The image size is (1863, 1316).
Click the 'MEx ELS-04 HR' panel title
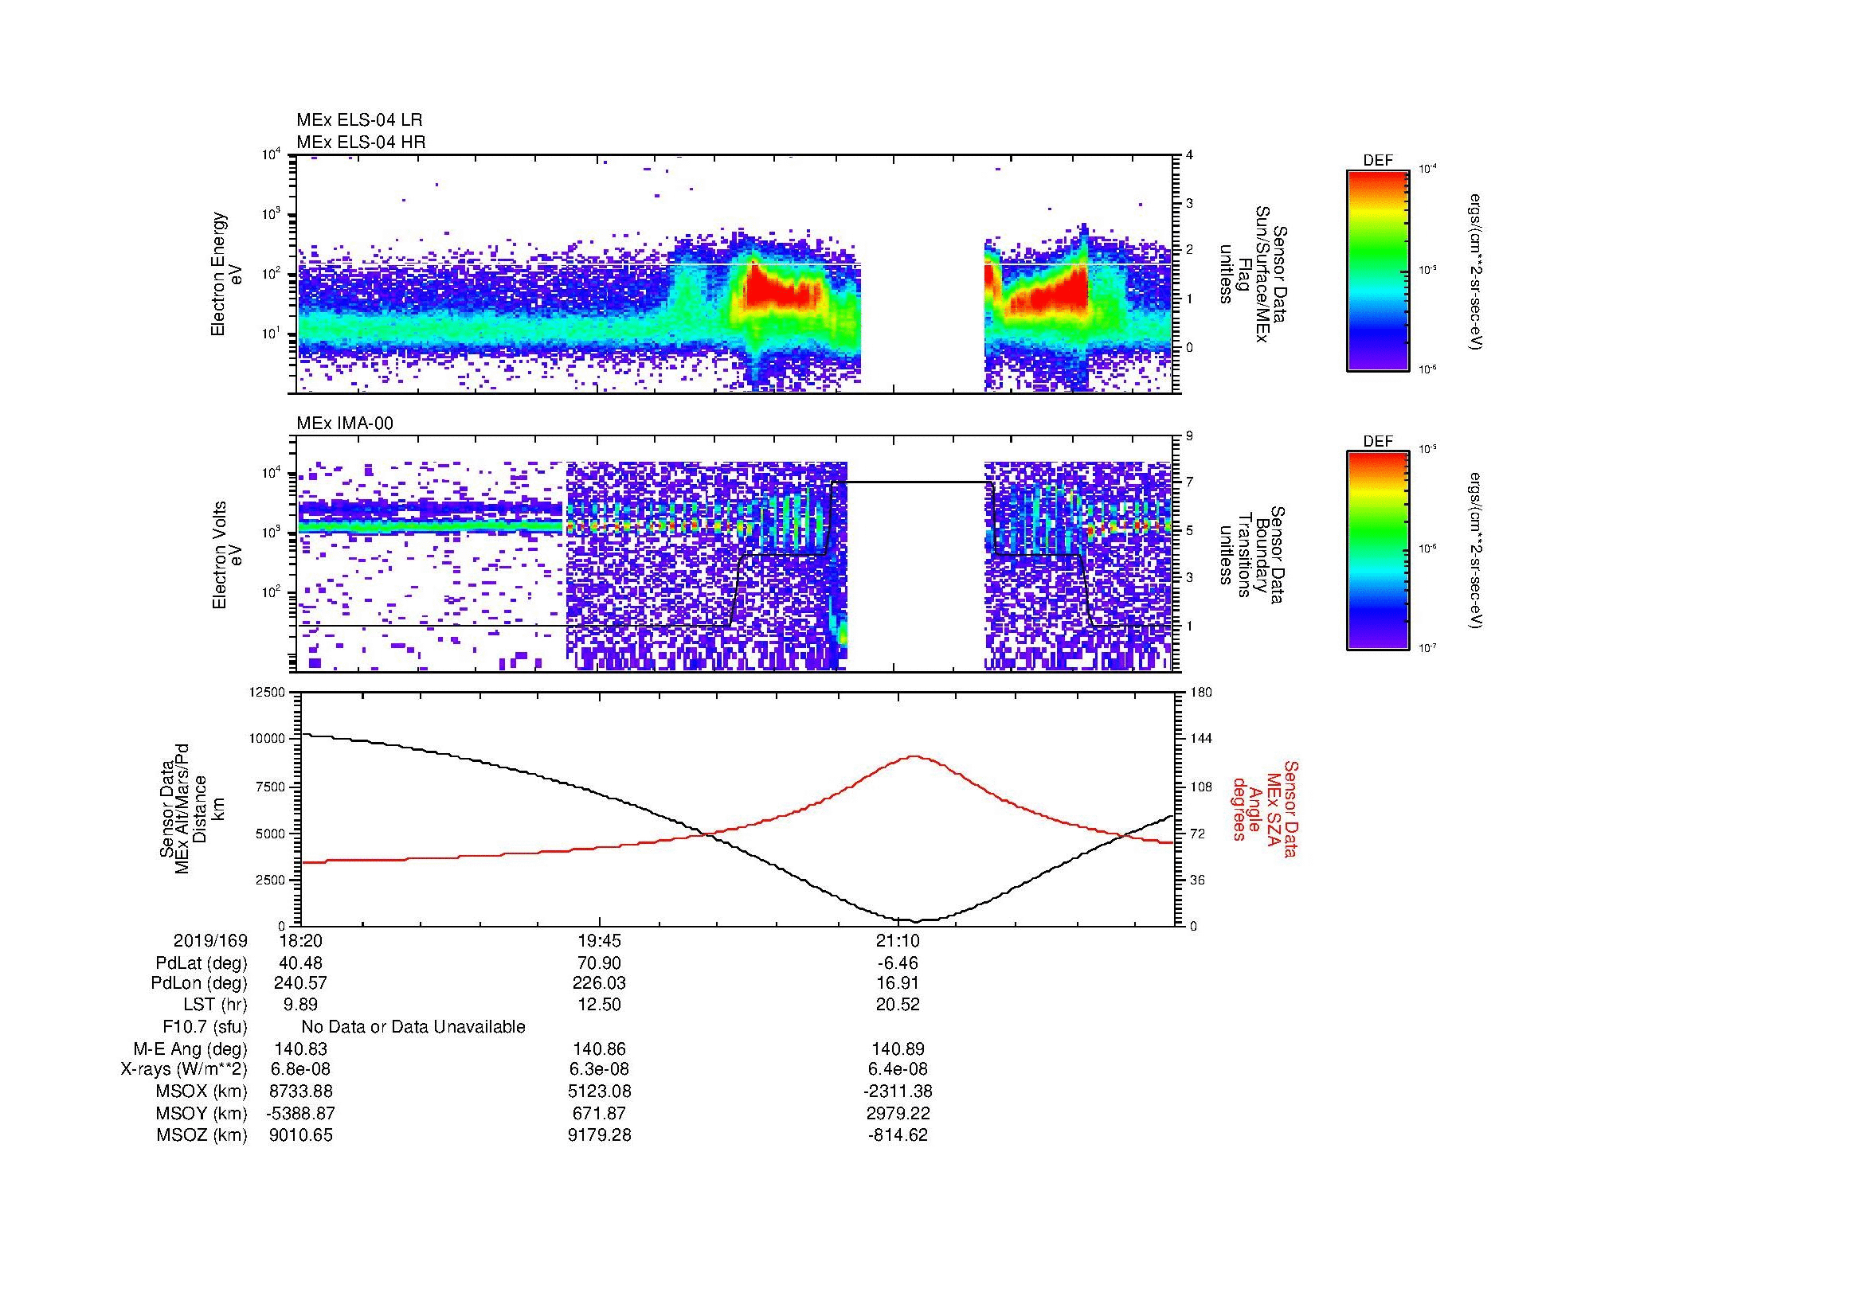coord(360,142)
